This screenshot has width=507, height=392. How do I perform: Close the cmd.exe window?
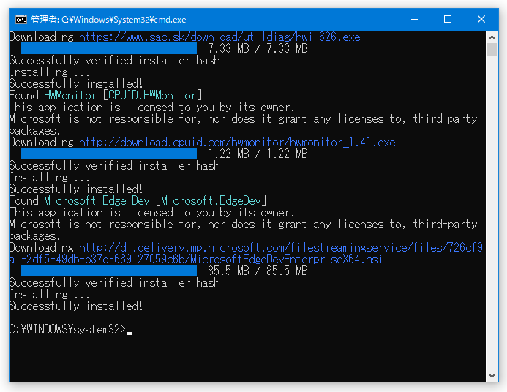(481, 20)
